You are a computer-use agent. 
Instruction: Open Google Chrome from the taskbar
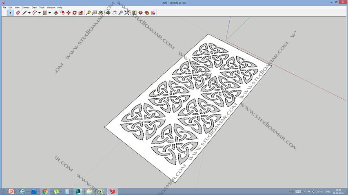pyautogui.click(x=45, y=191)
